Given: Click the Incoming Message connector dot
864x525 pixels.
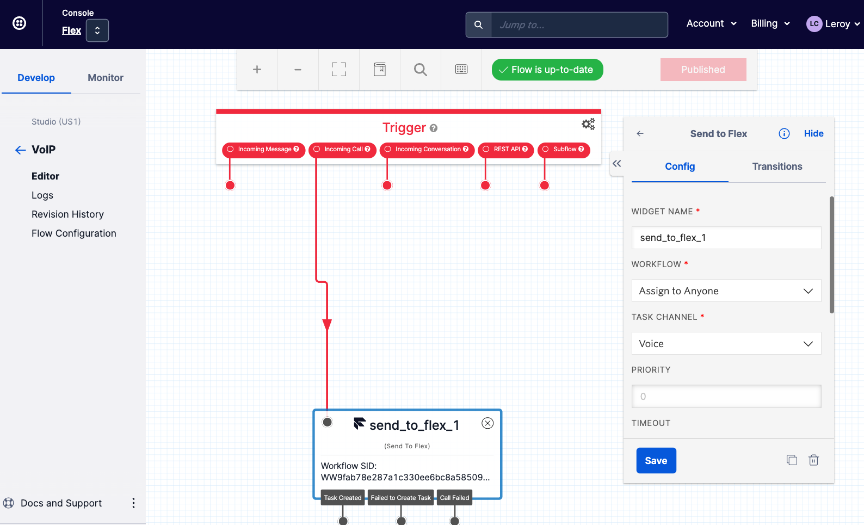Looking at the screenshot, I should (x=230, y=186).
